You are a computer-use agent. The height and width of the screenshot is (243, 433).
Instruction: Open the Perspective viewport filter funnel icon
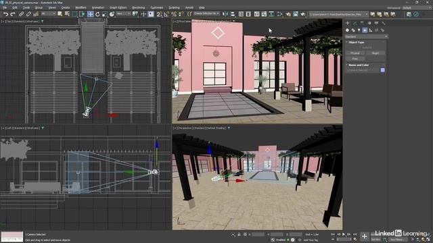click(x=229, y=128)
